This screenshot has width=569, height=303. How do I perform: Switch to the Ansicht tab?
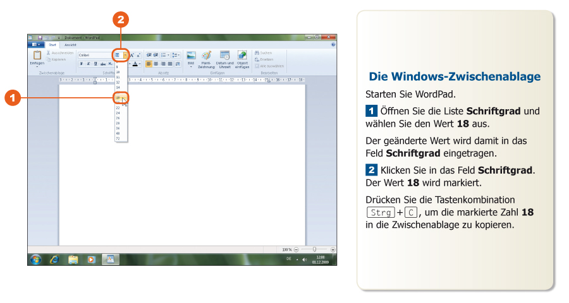point(71,45)
